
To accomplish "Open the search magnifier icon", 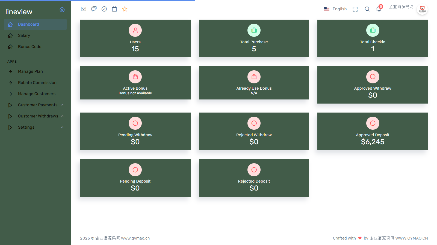I will click(367, 9).
